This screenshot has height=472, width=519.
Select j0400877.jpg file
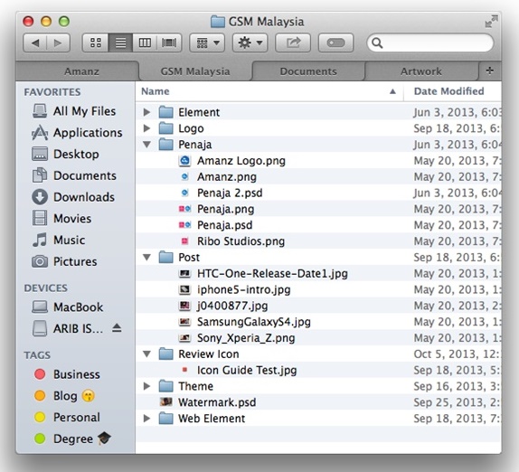[x=223, y=306]
